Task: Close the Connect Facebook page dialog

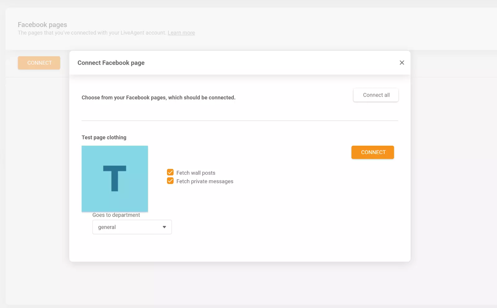Action: coord(402,62)
